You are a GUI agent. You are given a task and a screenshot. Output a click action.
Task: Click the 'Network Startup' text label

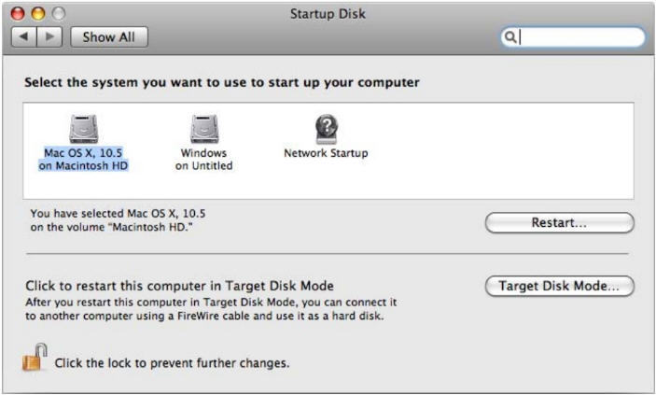click(326, 153)
